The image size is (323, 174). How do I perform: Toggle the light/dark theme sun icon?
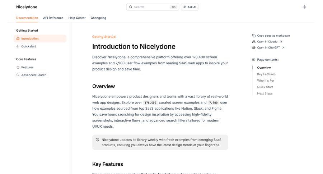305,7
